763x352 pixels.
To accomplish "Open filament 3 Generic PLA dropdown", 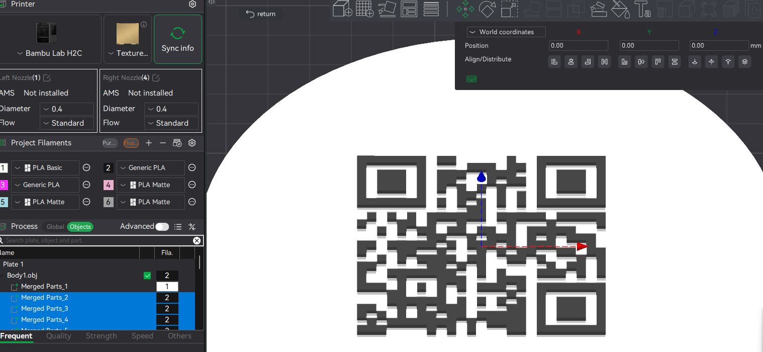I will 45,185.
